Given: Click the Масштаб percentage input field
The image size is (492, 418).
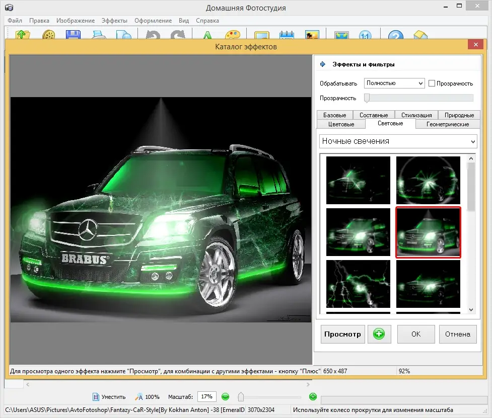Looking at the screenshot, I should tap(207, 397).
